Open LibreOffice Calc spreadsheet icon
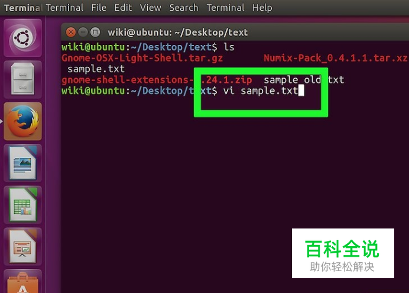 pyautogui.click(x=22, y=205)
